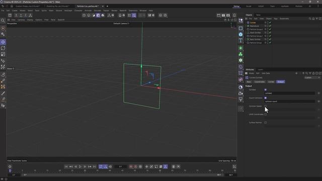Click the collided property name field
The image size is (322, 181).
(289, 93)
